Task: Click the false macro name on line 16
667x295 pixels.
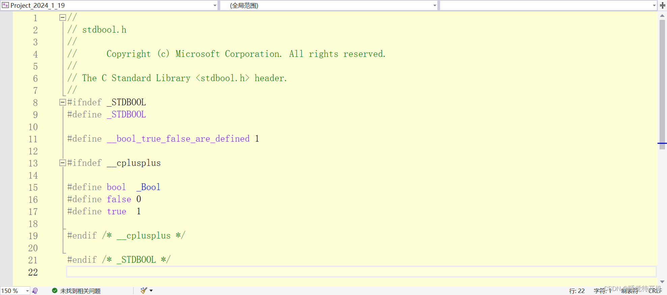Action: [x=119, y=199]
